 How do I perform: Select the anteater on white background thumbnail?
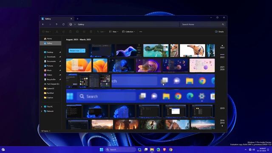point(193,51)
